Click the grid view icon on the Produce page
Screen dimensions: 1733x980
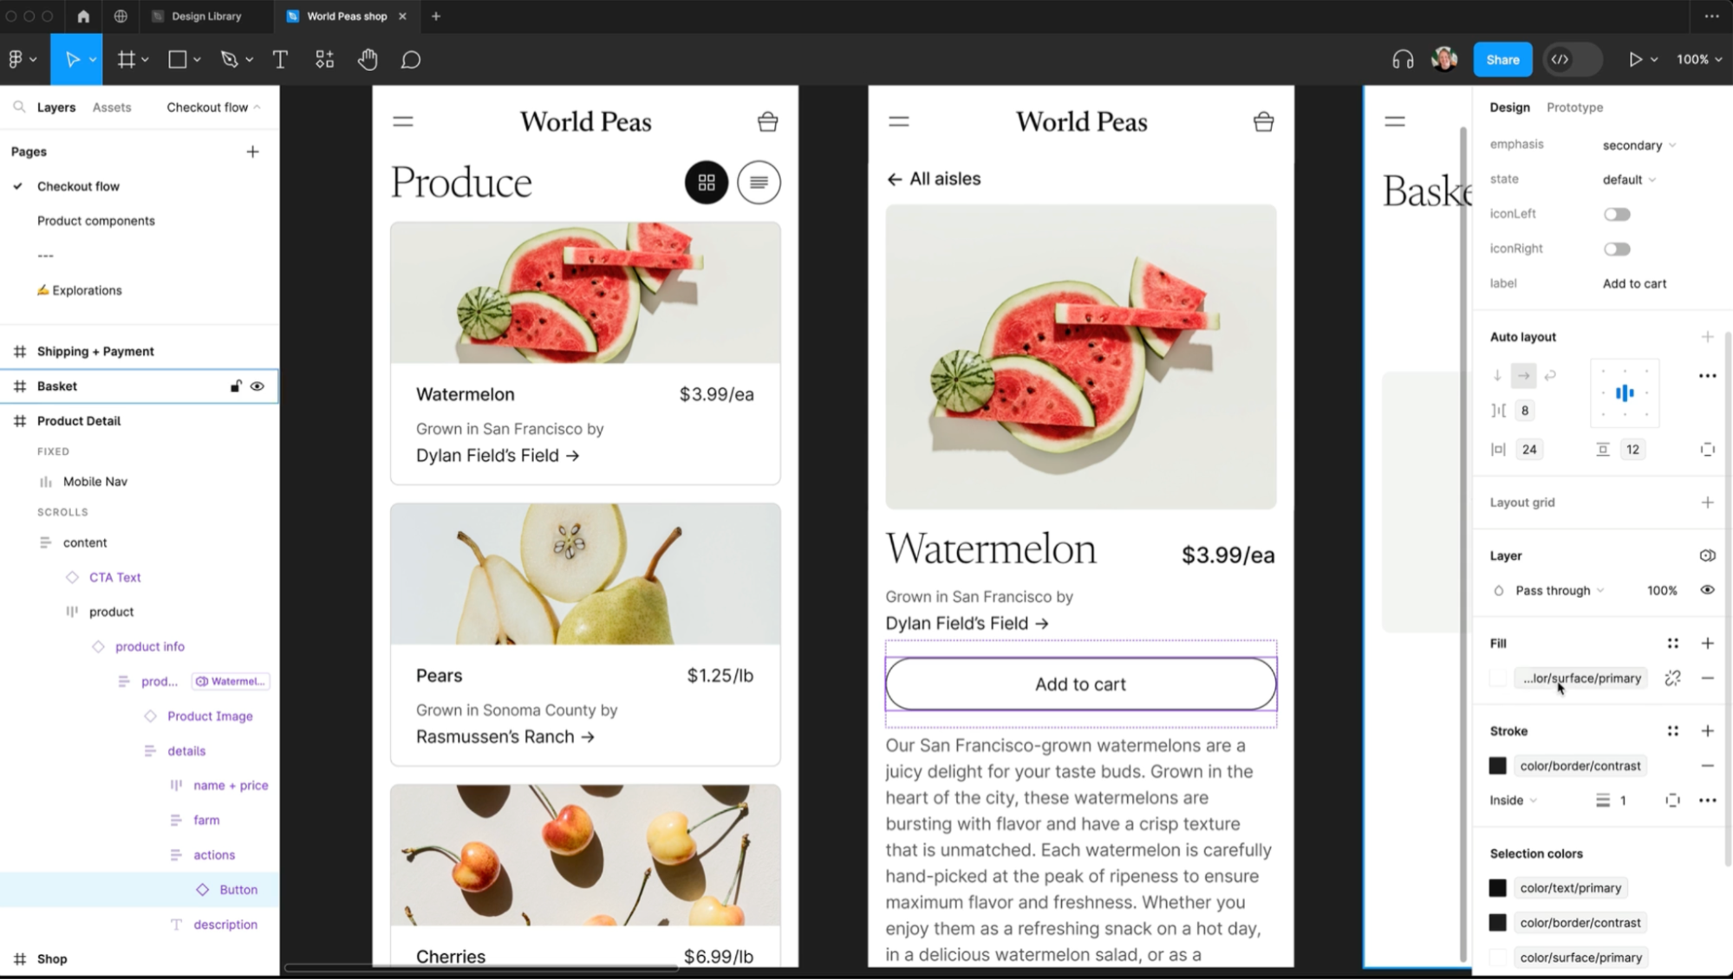point(707,182)
